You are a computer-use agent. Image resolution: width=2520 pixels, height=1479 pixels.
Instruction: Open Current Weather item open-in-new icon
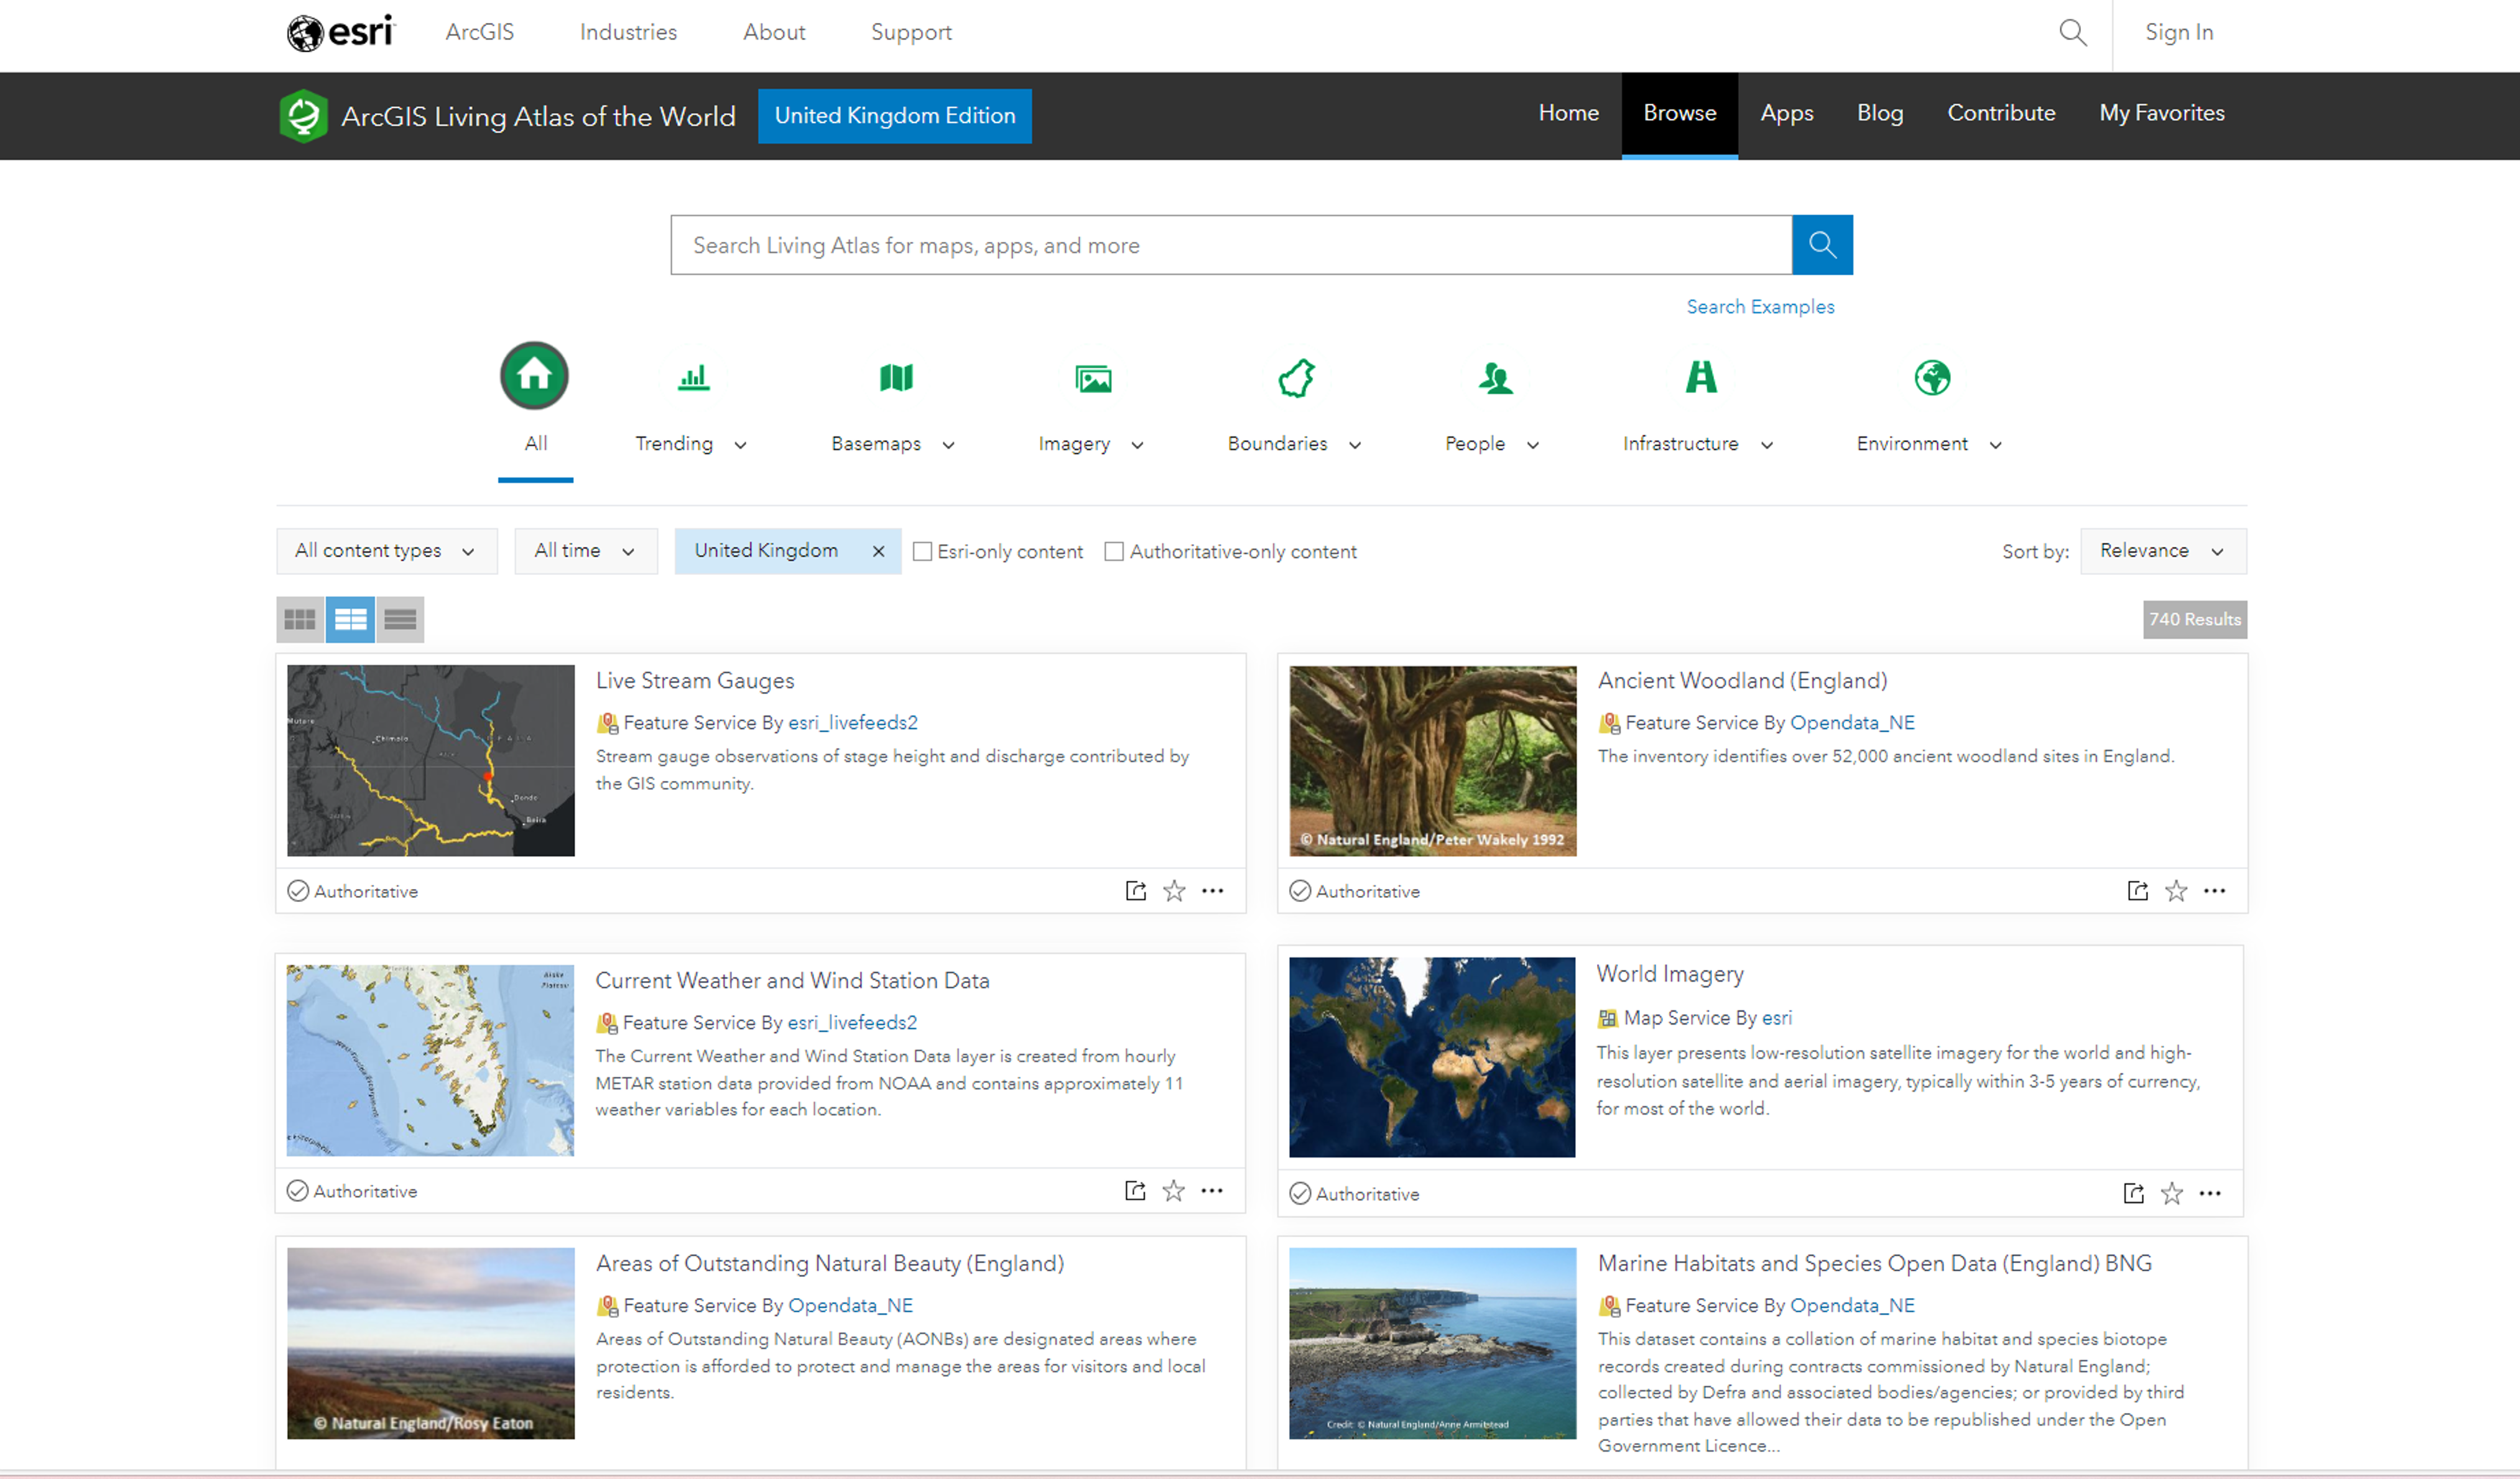[x=1135, y=1190]
